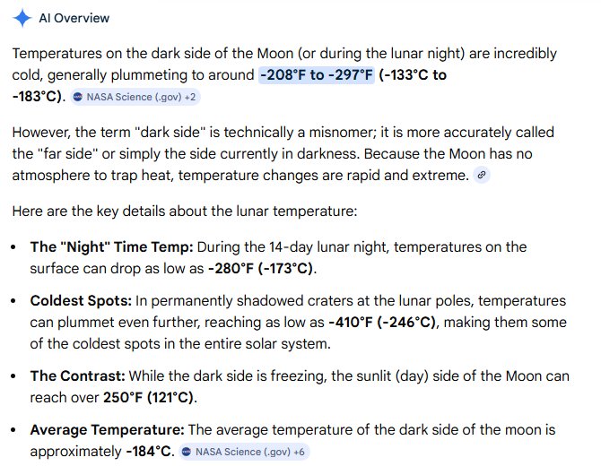Click the bold "-184°C" average value

click(149, 452)
